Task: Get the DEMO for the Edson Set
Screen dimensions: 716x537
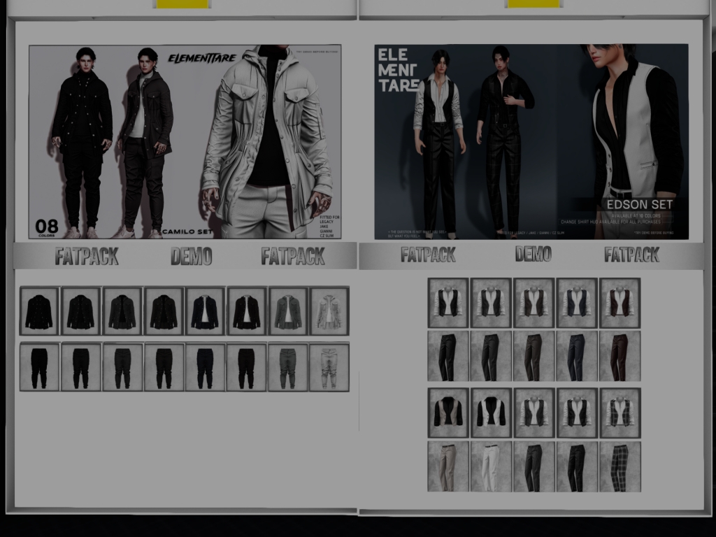Action: tap(533, 255)
